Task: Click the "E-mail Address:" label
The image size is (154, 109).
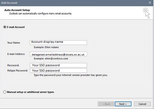Action: 16,54
